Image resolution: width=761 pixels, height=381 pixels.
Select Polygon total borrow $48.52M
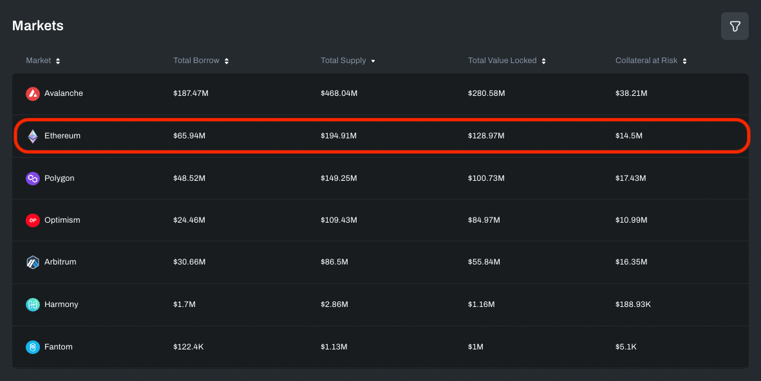coord(189,178)
